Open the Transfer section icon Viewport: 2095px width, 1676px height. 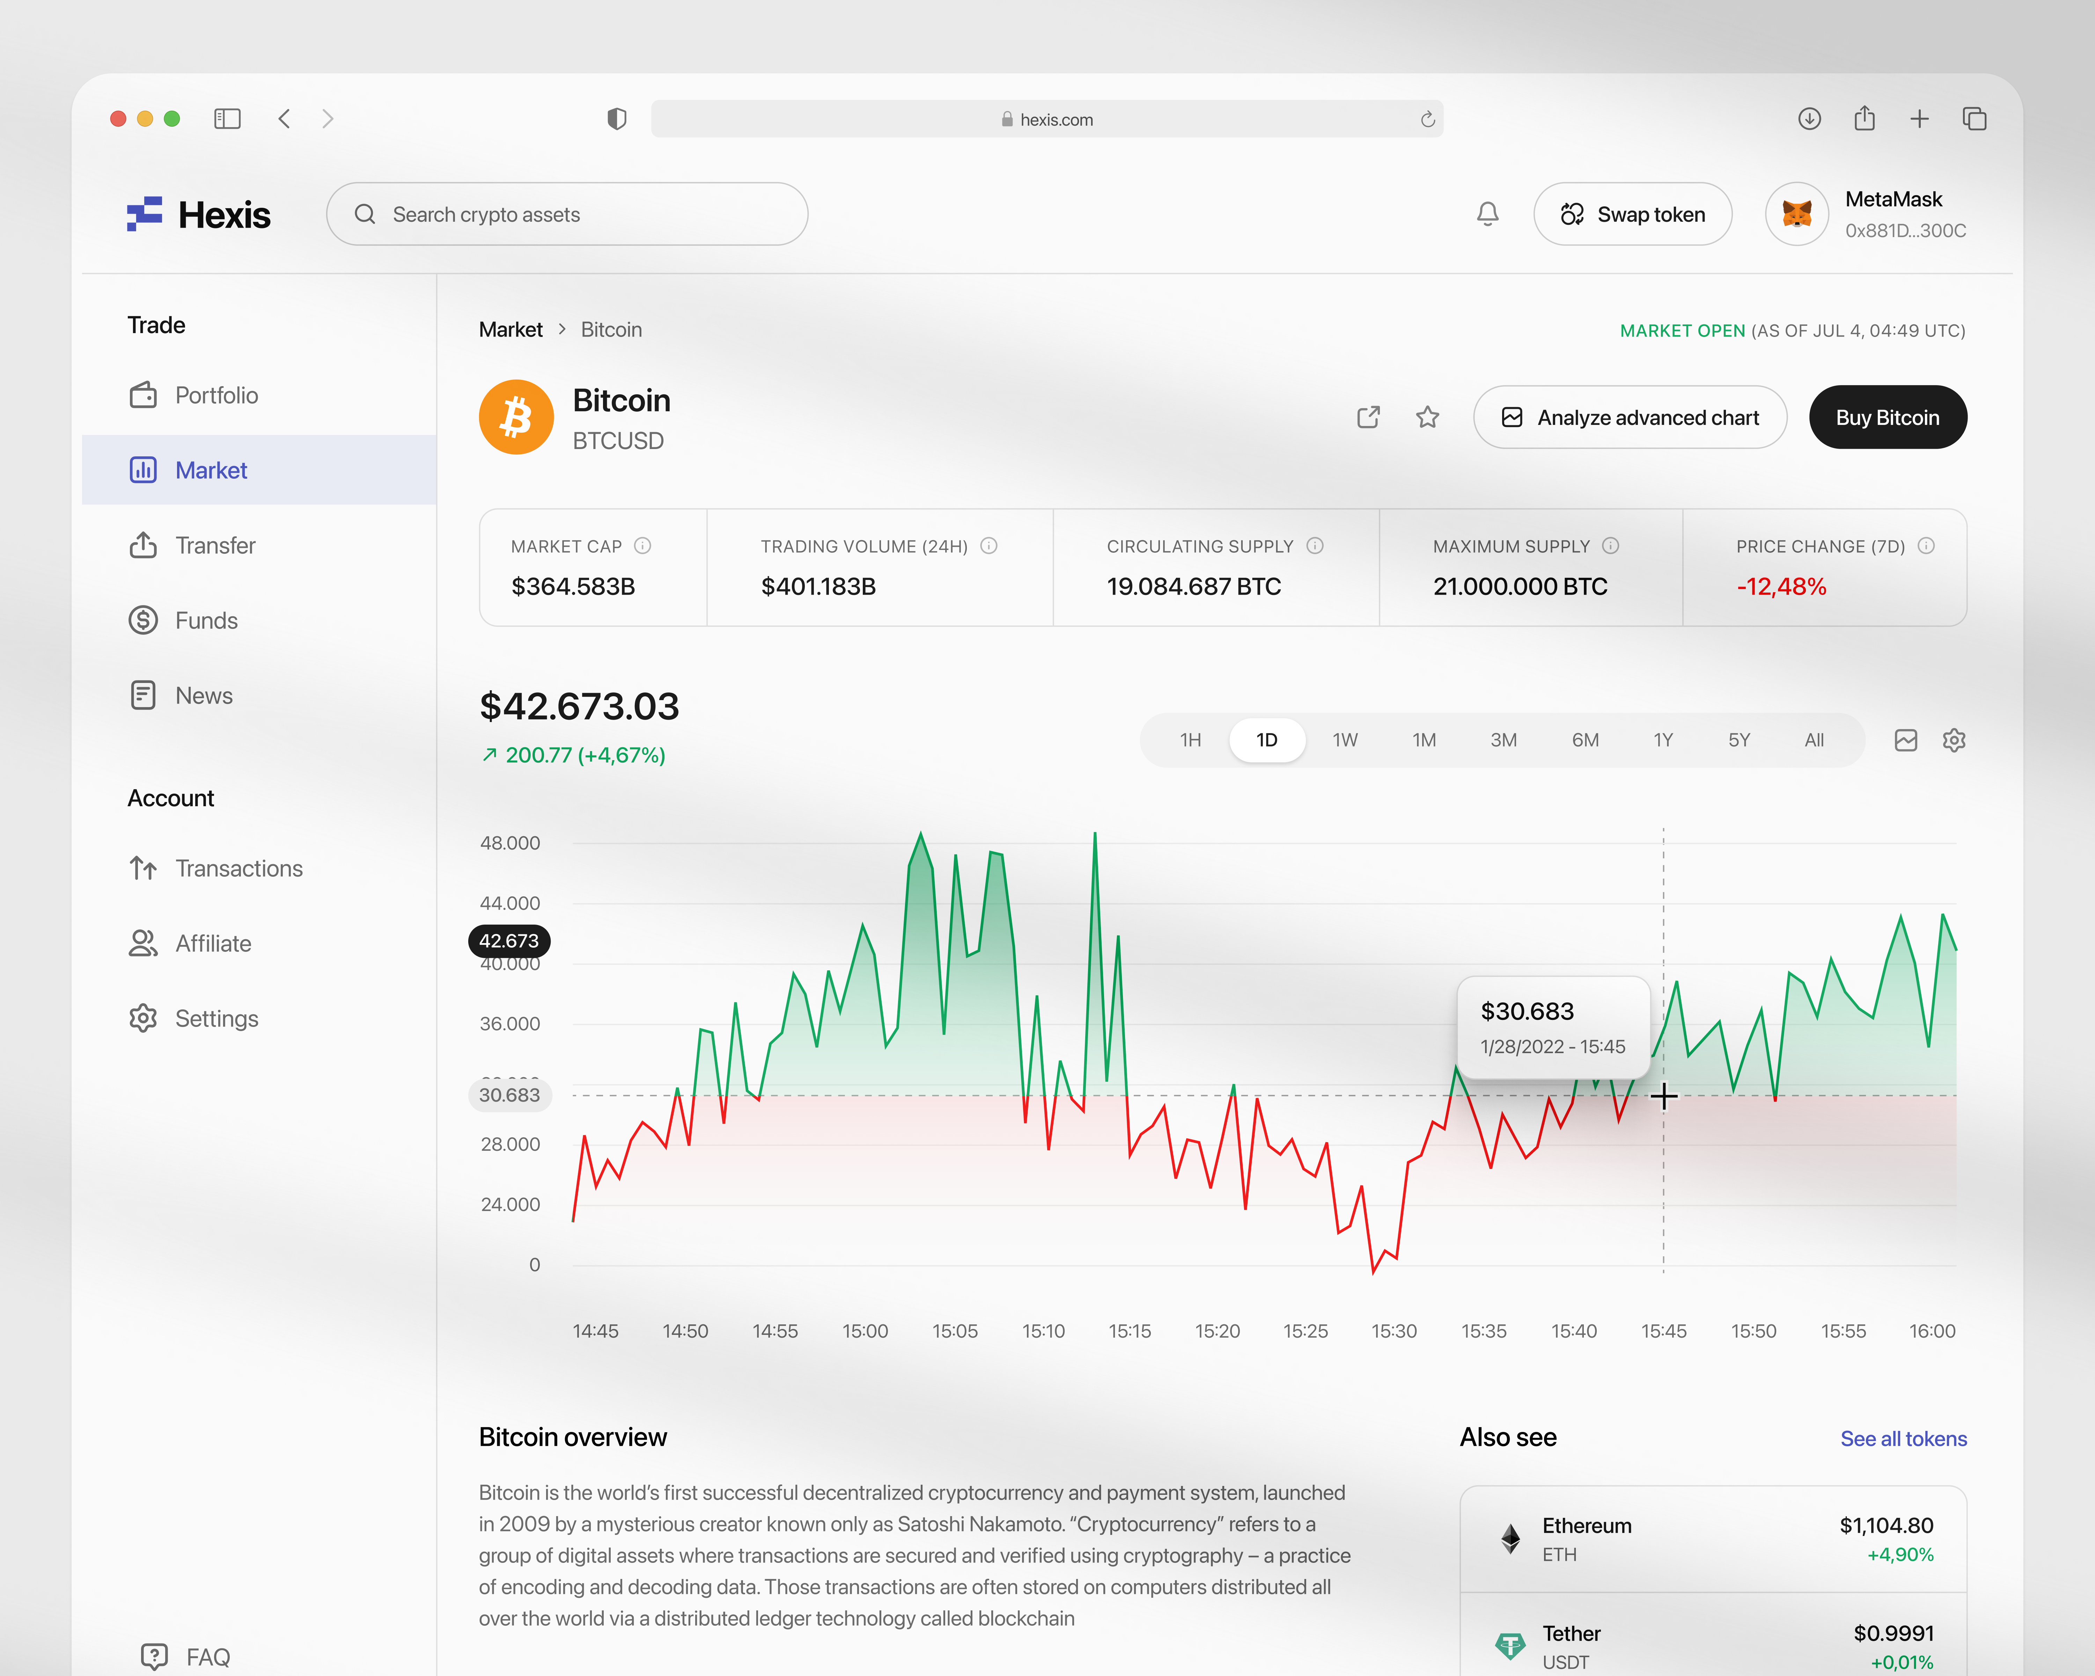(x=144, y=545)
